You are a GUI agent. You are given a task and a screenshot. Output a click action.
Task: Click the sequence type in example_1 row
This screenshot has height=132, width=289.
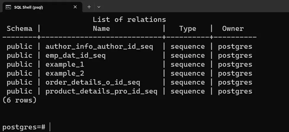point(188,64)
